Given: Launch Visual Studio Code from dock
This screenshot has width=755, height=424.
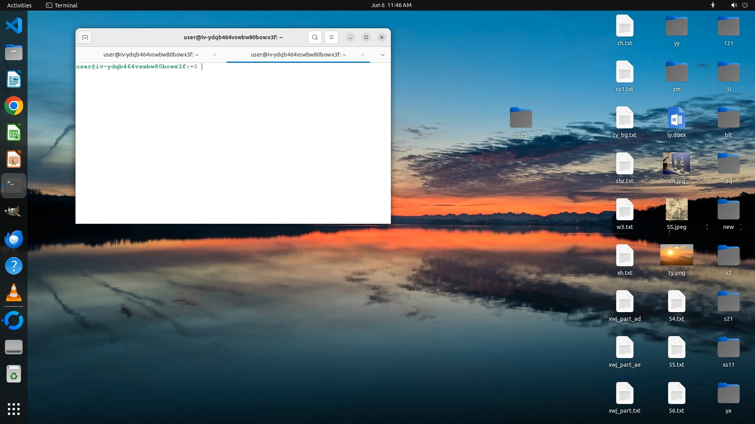Looking at the screenshot, I should [x=14, y=26].
